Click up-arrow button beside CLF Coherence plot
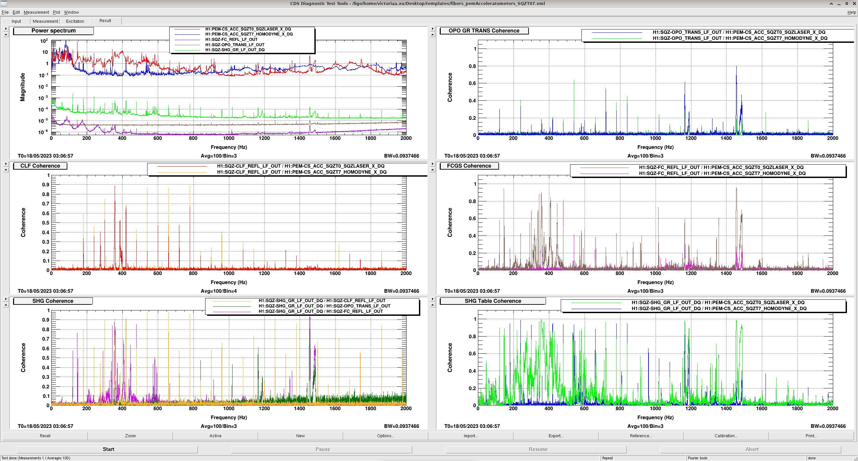Screen dimensions: 858x461 coord(6,170)
